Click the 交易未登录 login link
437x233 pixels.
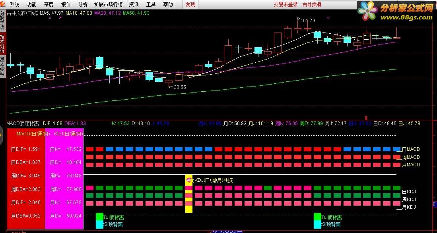pyautogui.click(x=286, y=4)
